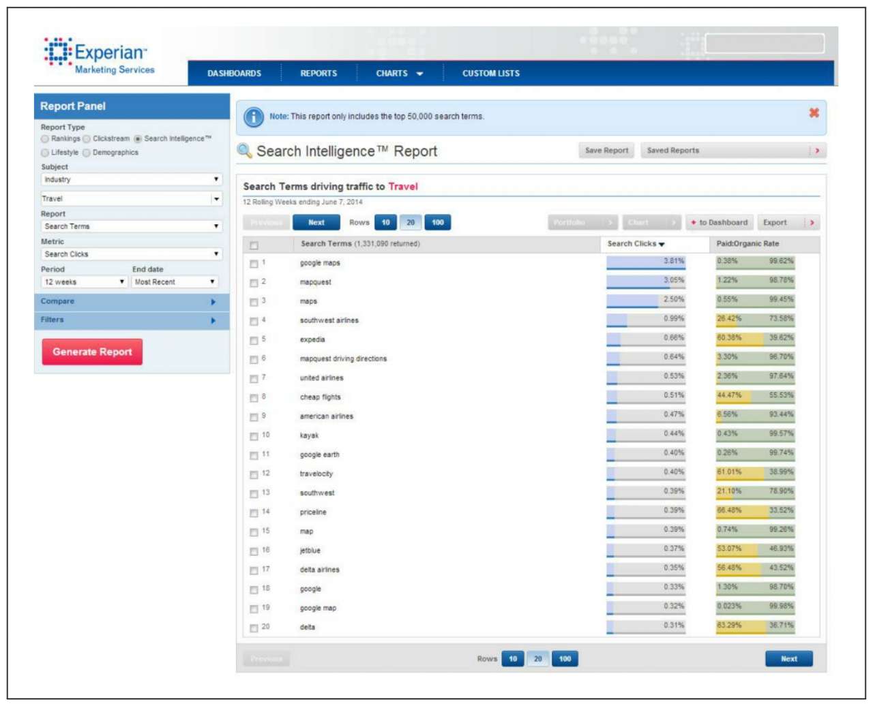The height and width of the screenshot is (706, 873).
Task: Open the Travel industry combo box
Action: (x=132, y=199)
